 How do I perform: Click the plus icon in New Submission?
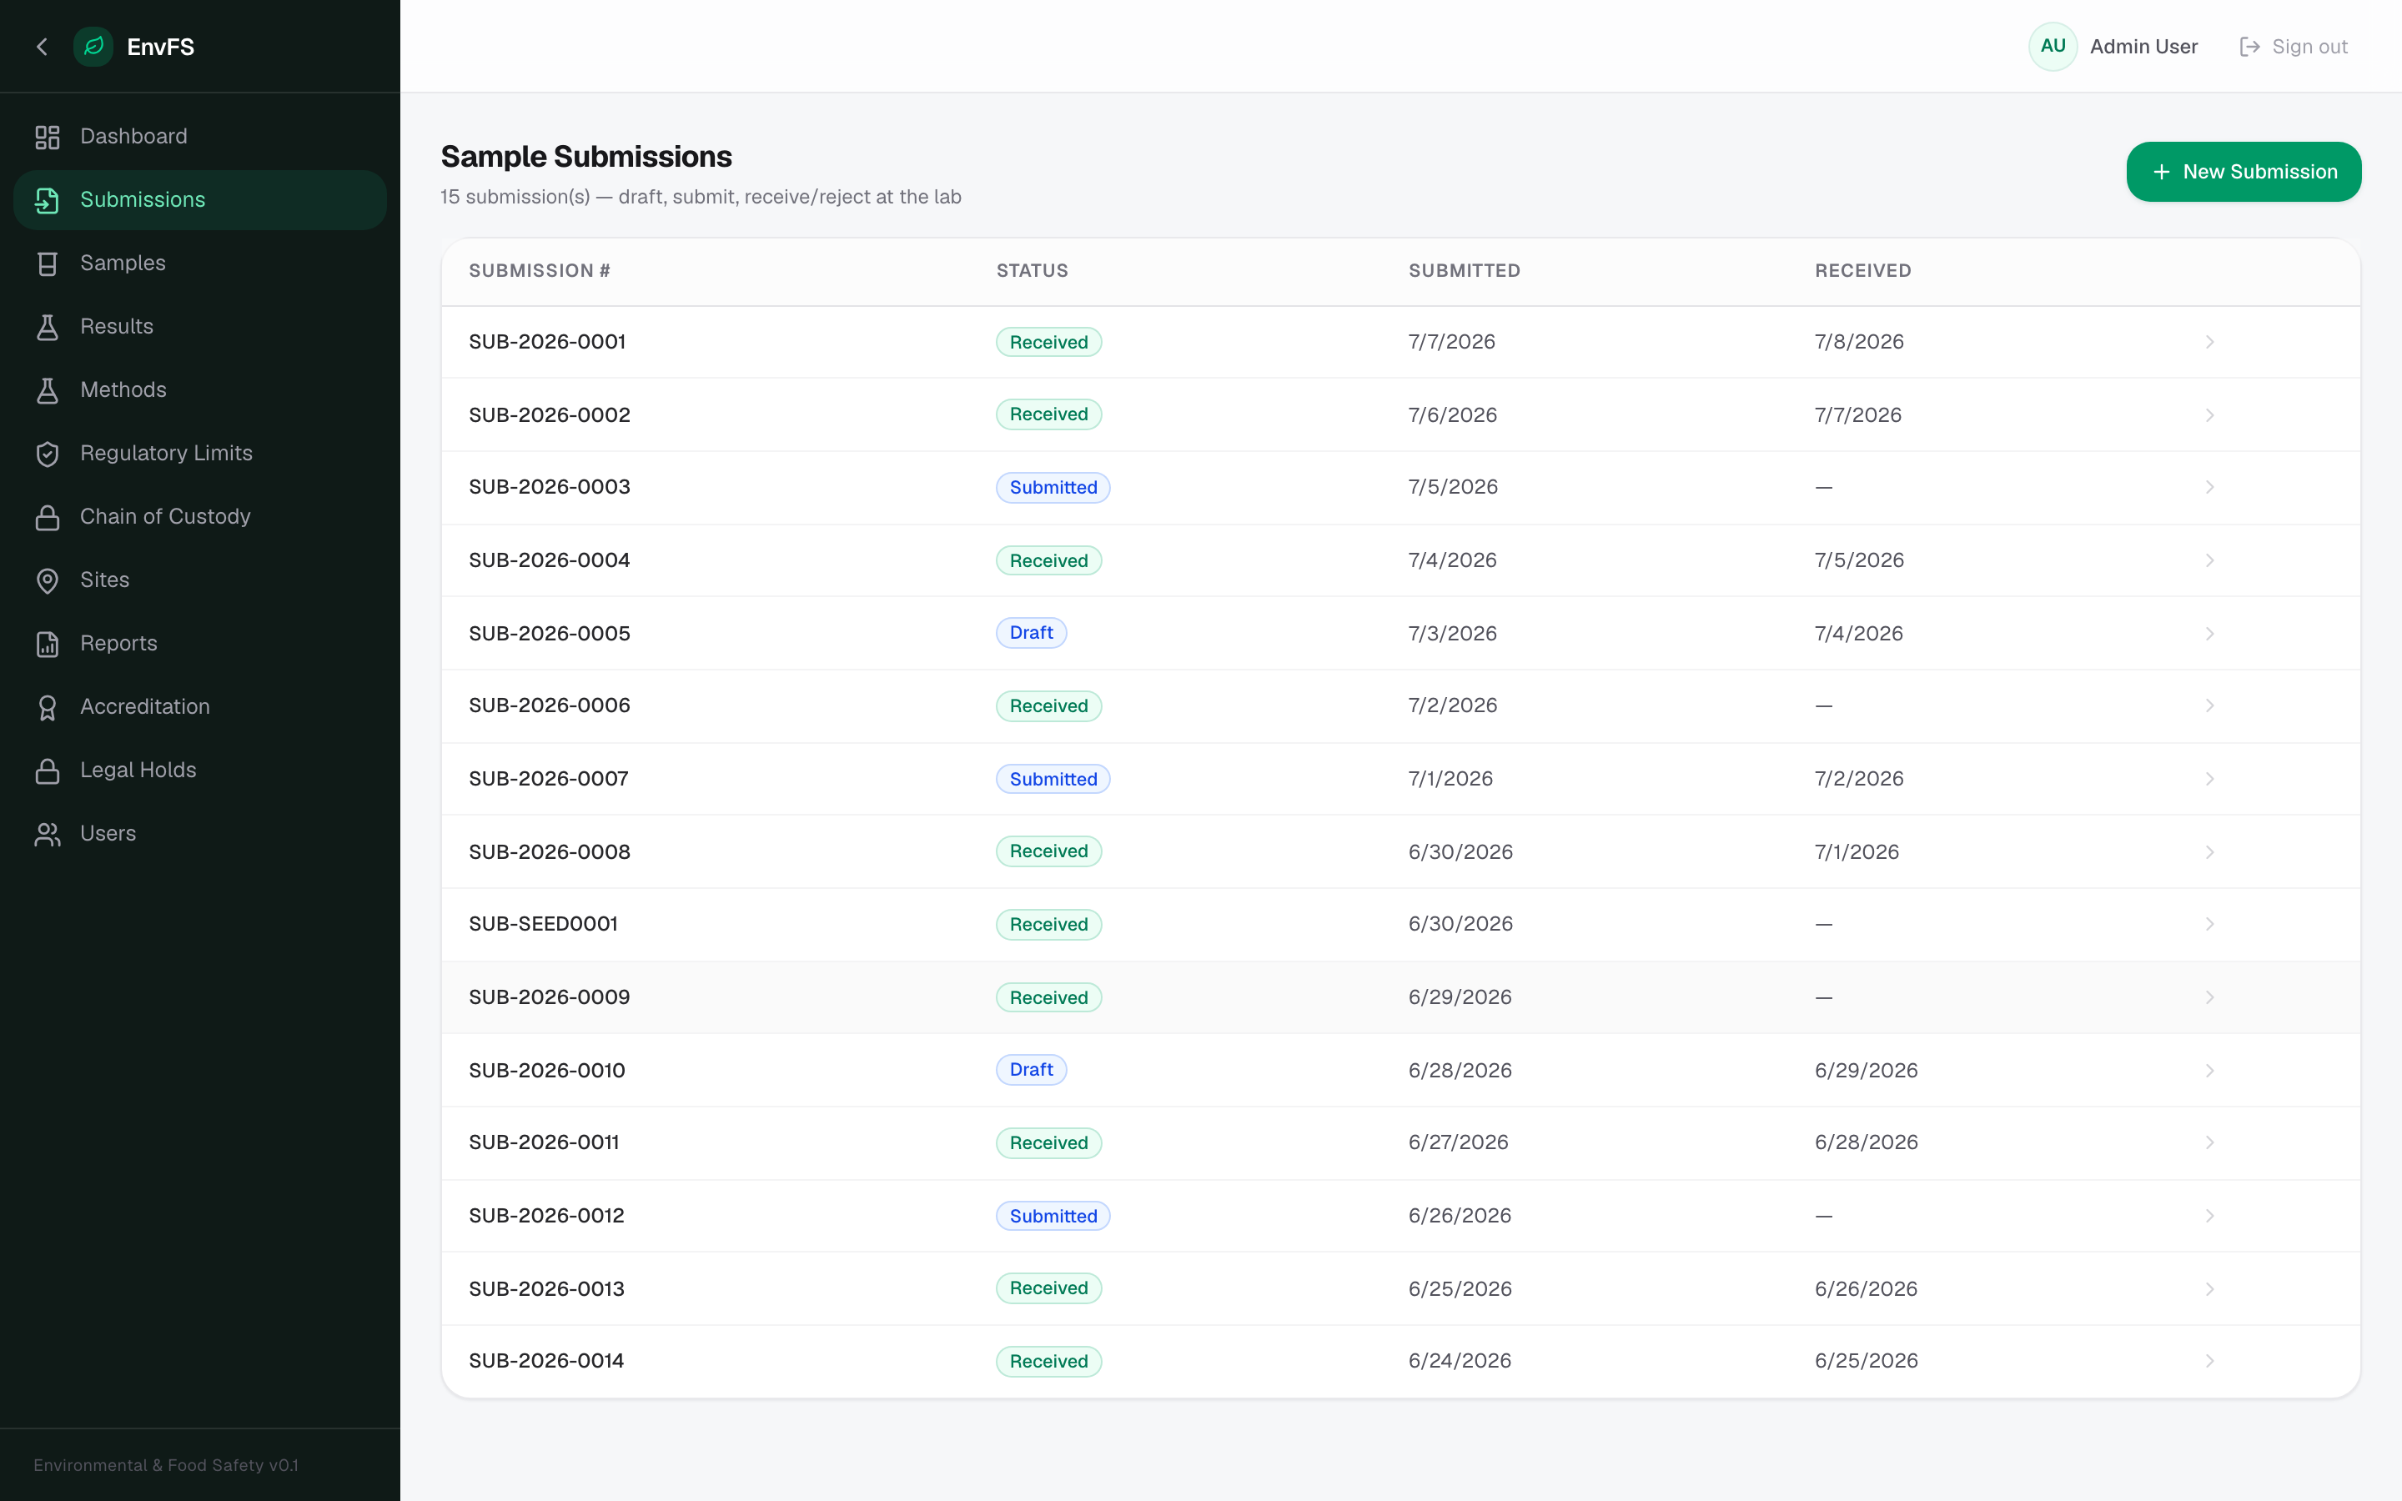point(2161,172)
